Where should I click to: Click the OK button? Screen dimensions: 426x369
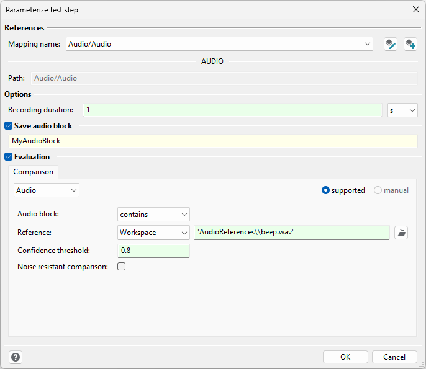click(345, 357)
